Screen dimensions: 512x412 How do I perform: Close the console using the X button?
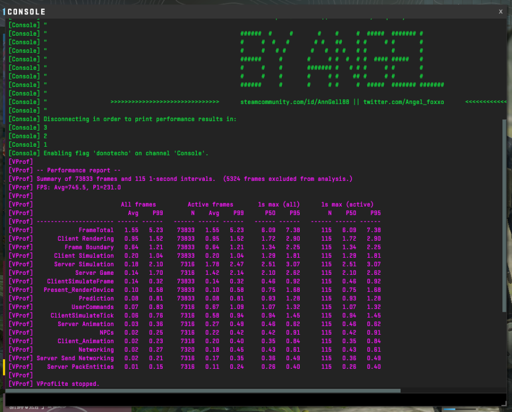click(x=500, y=11)
